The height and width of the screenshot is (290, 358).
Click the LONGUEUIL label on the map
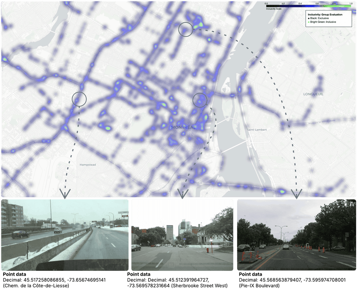pos(313,94)
